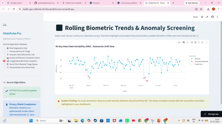222x124 pixels.
Task: Reset chart axes with the home icon
Action: click(202, 42)
